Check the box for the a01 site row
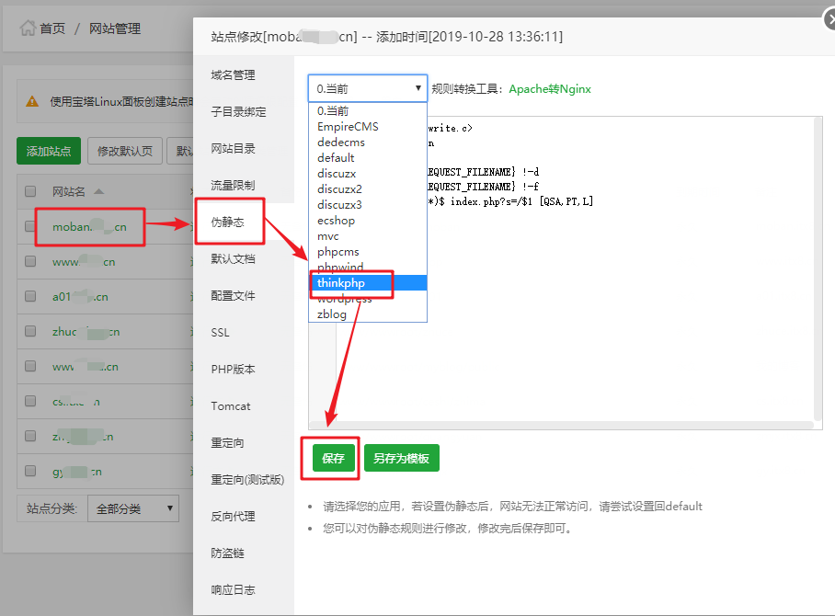835x616 pixels. [x=30, y=296]
